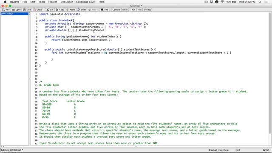The height and width of the screenshot is (153, 272).
Task: Open the Edit menu
Action: coord(33,2)
